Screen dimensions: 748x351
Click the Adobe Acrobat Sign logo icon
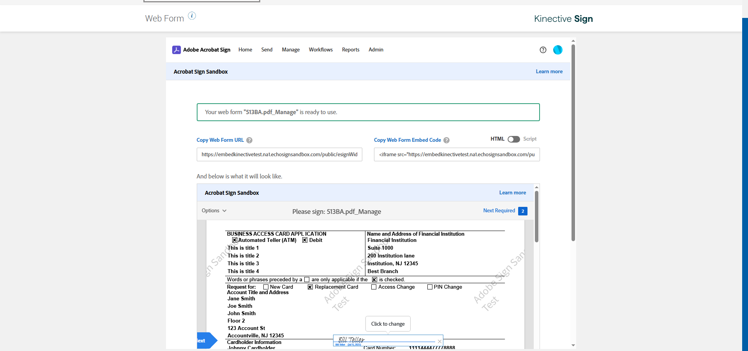176,50
